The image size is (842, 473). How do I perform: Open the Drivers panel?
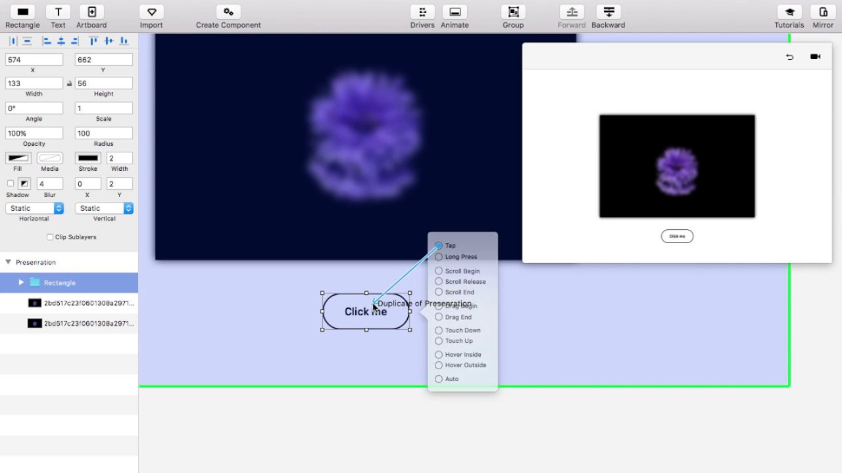point(422,12)
